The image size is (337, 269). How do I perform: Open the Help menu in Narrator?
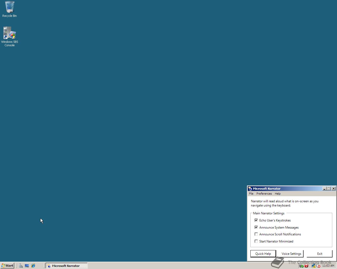(x=278, y=194)
